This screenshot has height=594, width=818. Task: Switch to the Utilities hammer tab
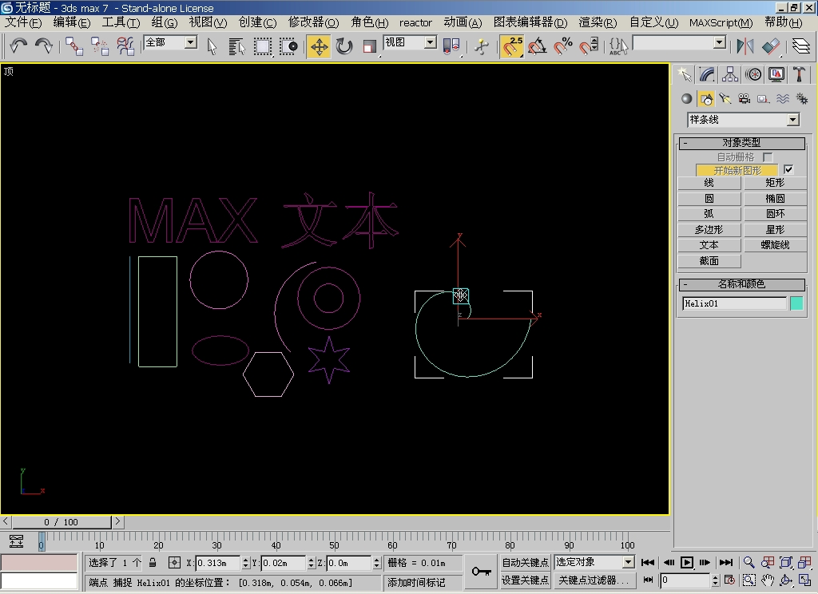799,74
